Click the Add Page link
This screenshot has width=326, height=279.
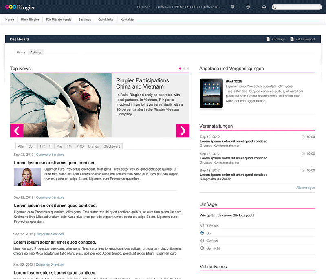click(278, 39)
